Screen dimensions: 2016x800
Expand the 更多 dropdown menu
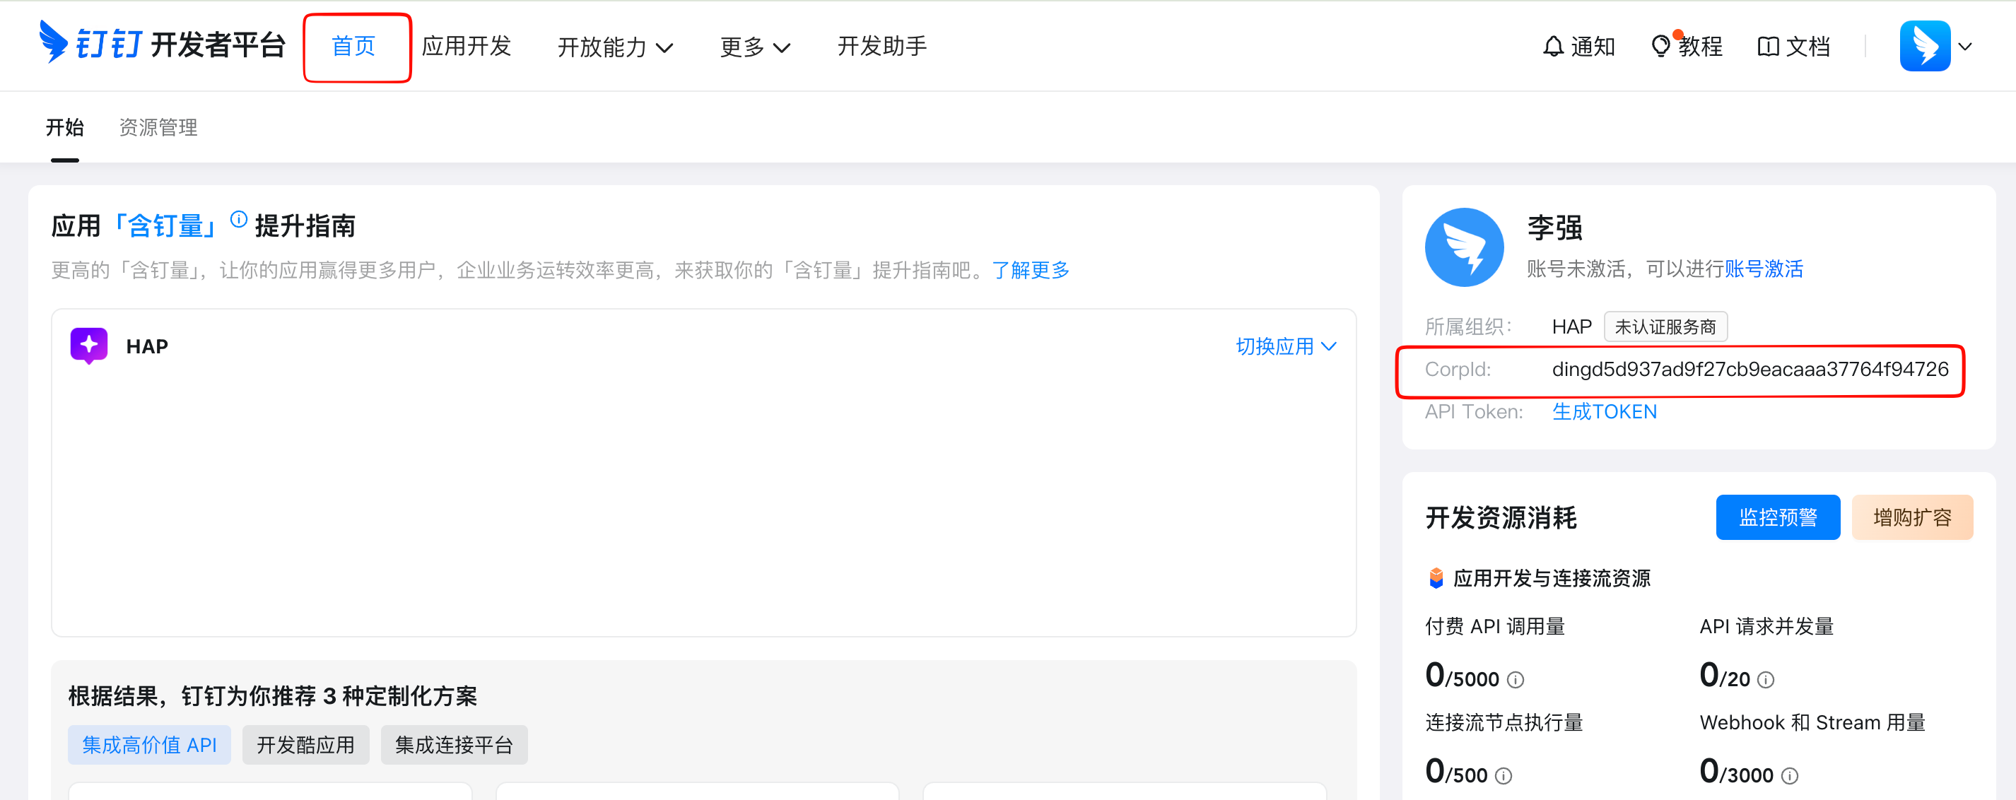pos(754,47)
